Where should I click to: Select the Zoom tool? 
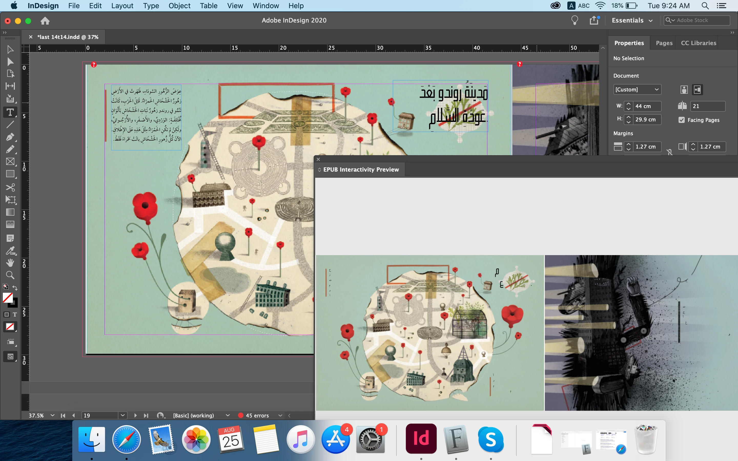point(10,275)
